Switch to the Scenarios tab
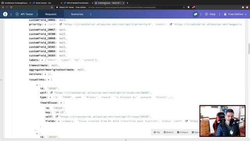 pos(77,14)
